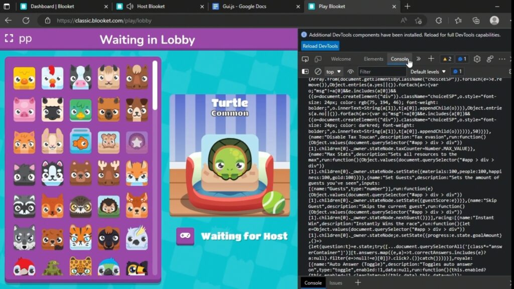514x289 pixels.
Task: Select the Goat blook avatar
Action: coord(109,77)
